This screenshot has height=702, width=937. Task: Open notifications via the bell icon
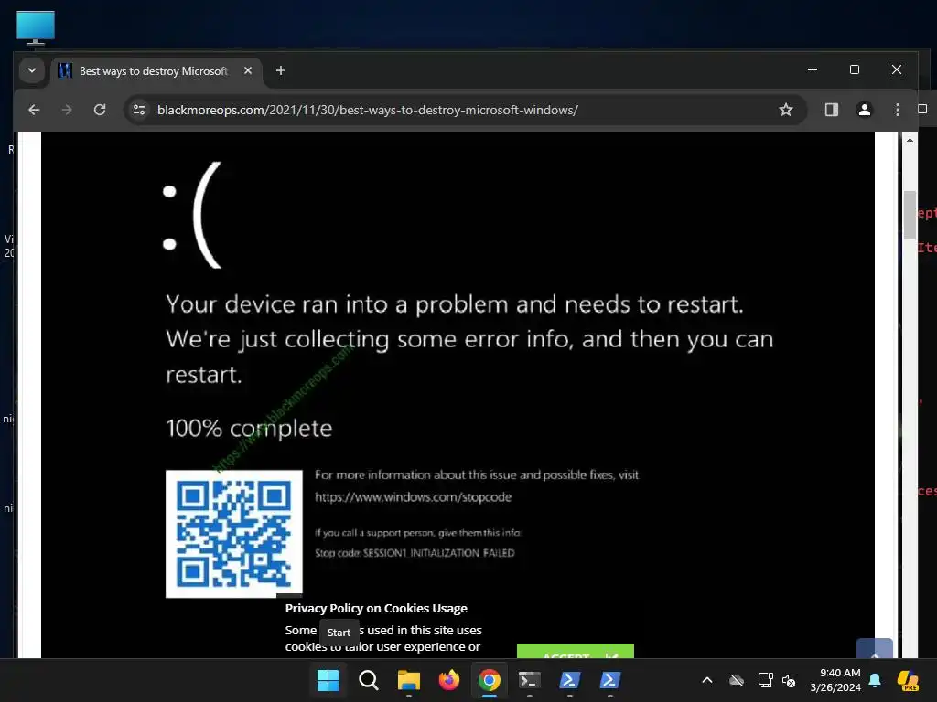click(x=874, y=680)
